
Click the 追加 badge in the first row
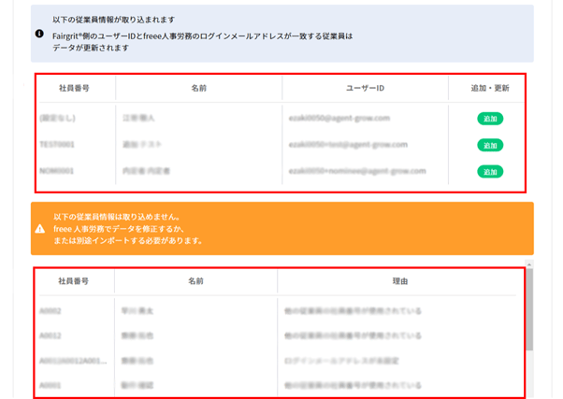click(x=489, y=119)
